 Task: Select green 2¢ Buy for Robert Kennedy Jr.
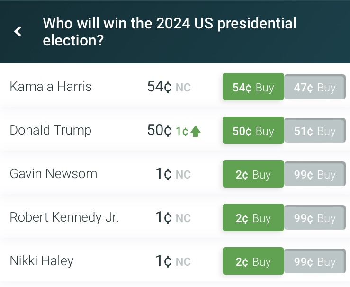(253, 218)
